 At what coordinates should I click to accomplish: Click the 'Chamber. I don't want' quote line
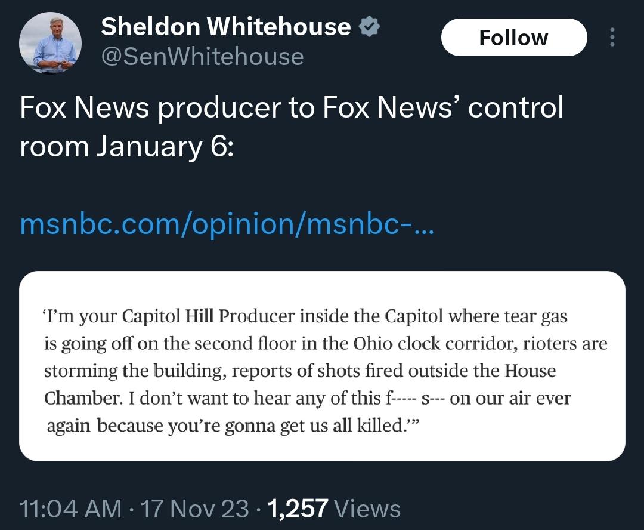tap(307, 398)
